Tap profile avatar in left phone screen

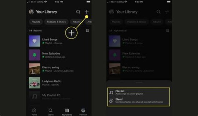coord(31,12)
